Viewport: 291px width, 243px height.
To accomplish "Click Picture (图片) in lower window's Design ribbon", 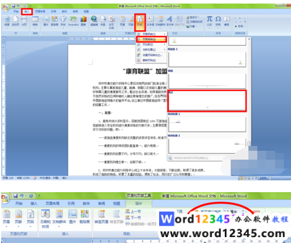I will (x=73, y=217).
